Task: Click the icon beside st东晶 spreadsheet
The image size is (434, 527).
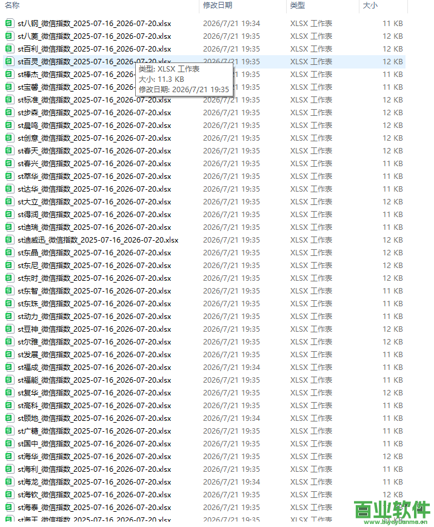Action: (10, 252)
